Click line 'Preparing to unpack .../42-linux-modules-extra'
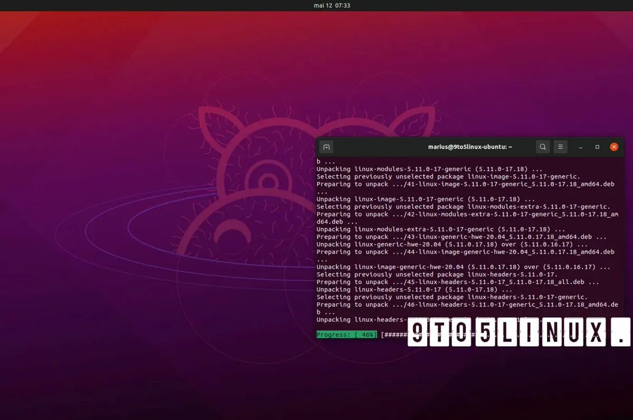Viewport: 633px width, 420px height. (x=467, y=214)
